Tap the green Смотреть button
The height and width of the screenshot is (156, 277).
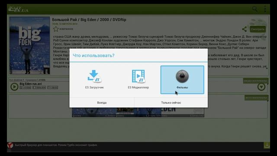258,29
